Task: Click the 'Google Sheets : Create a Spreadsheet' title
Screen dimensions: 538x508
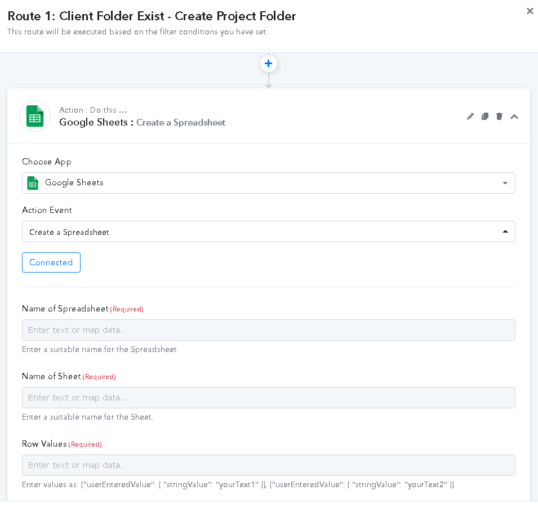Action: pyautogui.click(x=142, y=122)
